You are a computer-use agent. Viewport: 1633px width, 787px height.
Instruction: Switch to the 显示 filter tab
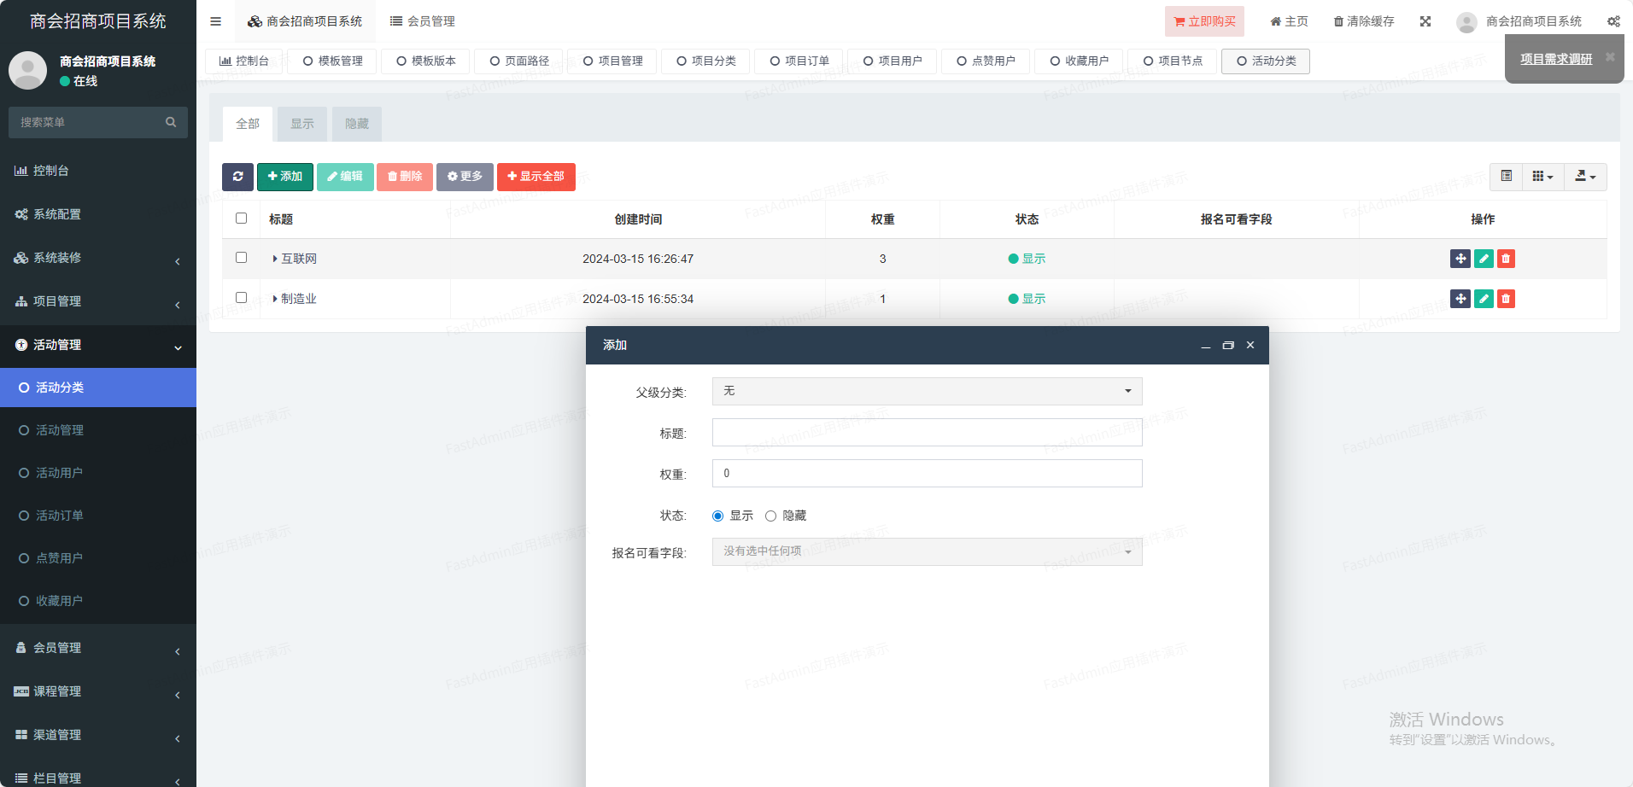point(301,124)
